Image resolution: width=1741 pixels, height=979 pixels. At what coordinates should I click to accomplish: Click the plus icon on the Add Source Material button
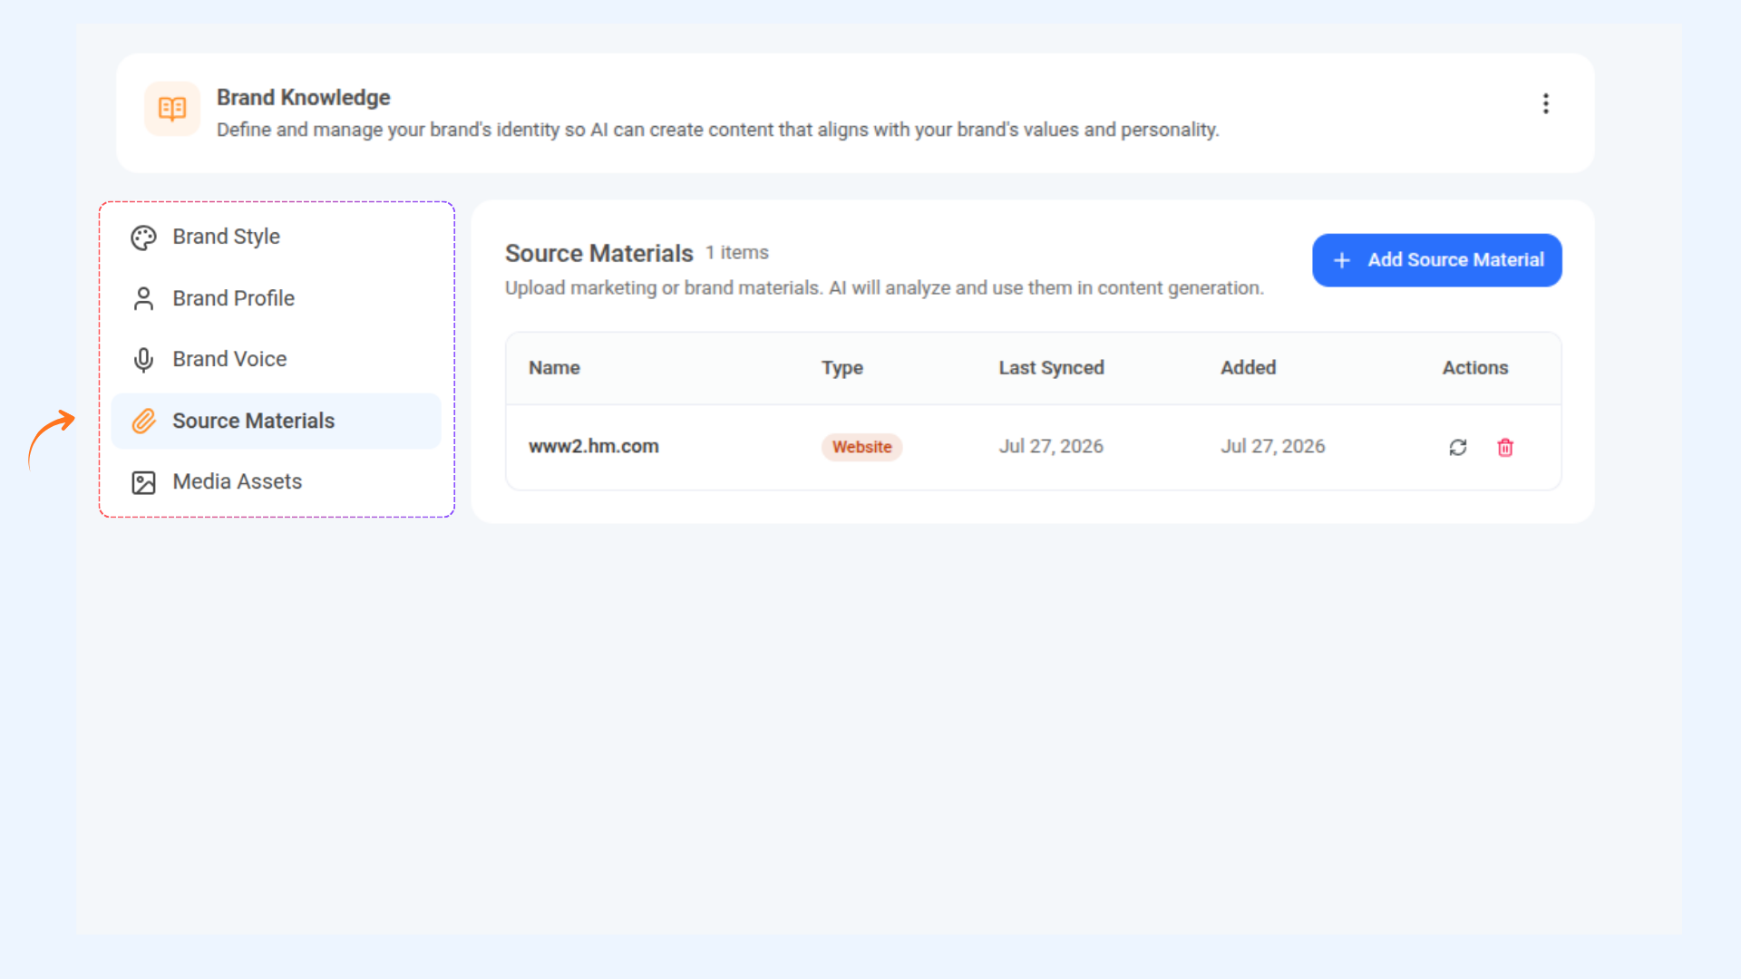(x=1342, y=260)
